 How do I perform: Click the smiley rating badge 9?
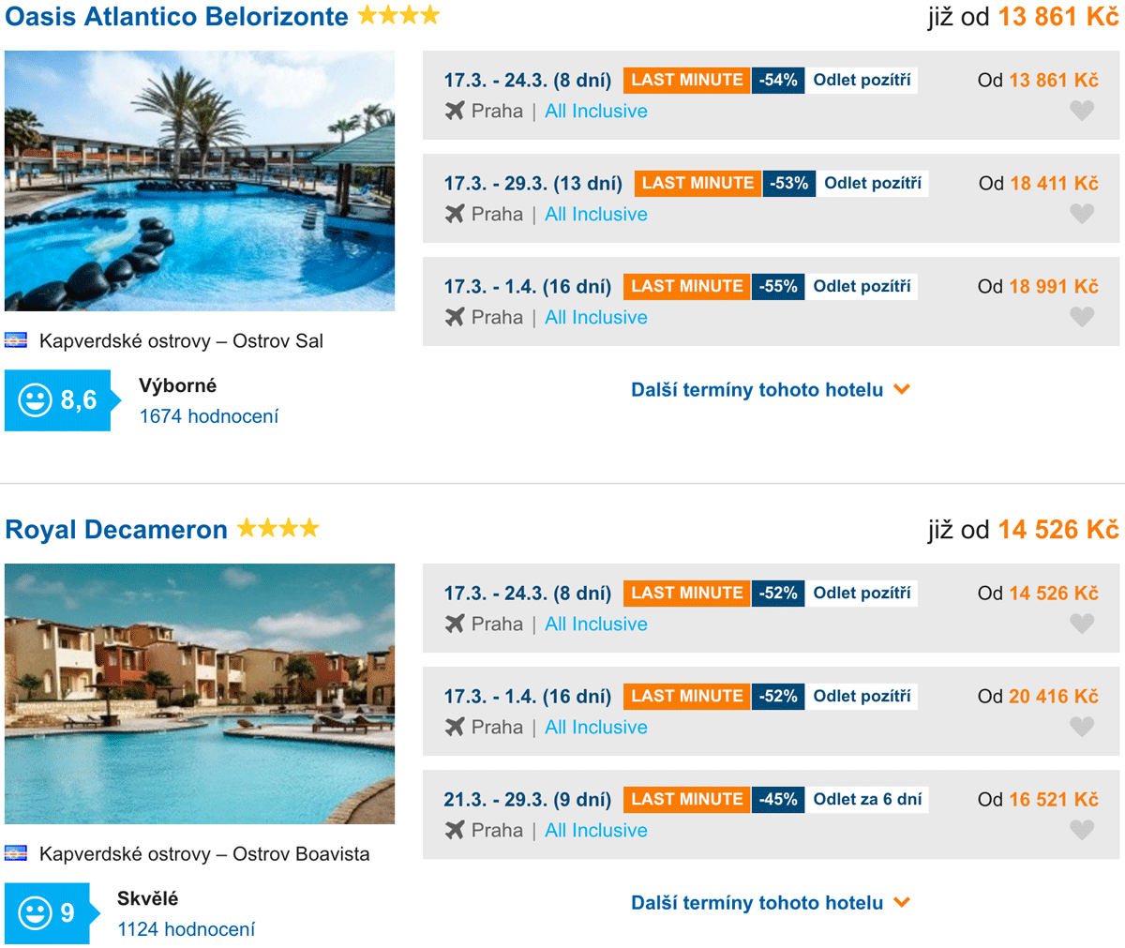click(x=48, y=913)
